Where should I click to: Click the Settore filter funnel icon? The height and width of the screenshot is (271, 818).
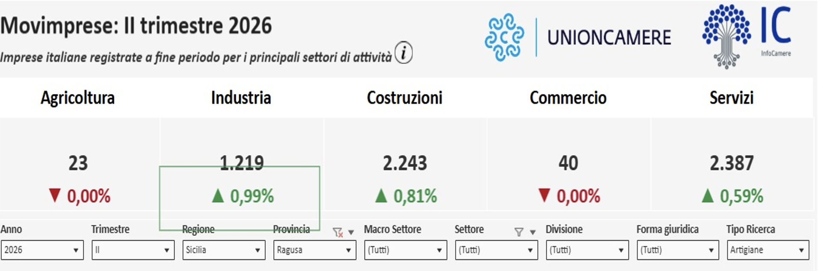click(519, 232)
